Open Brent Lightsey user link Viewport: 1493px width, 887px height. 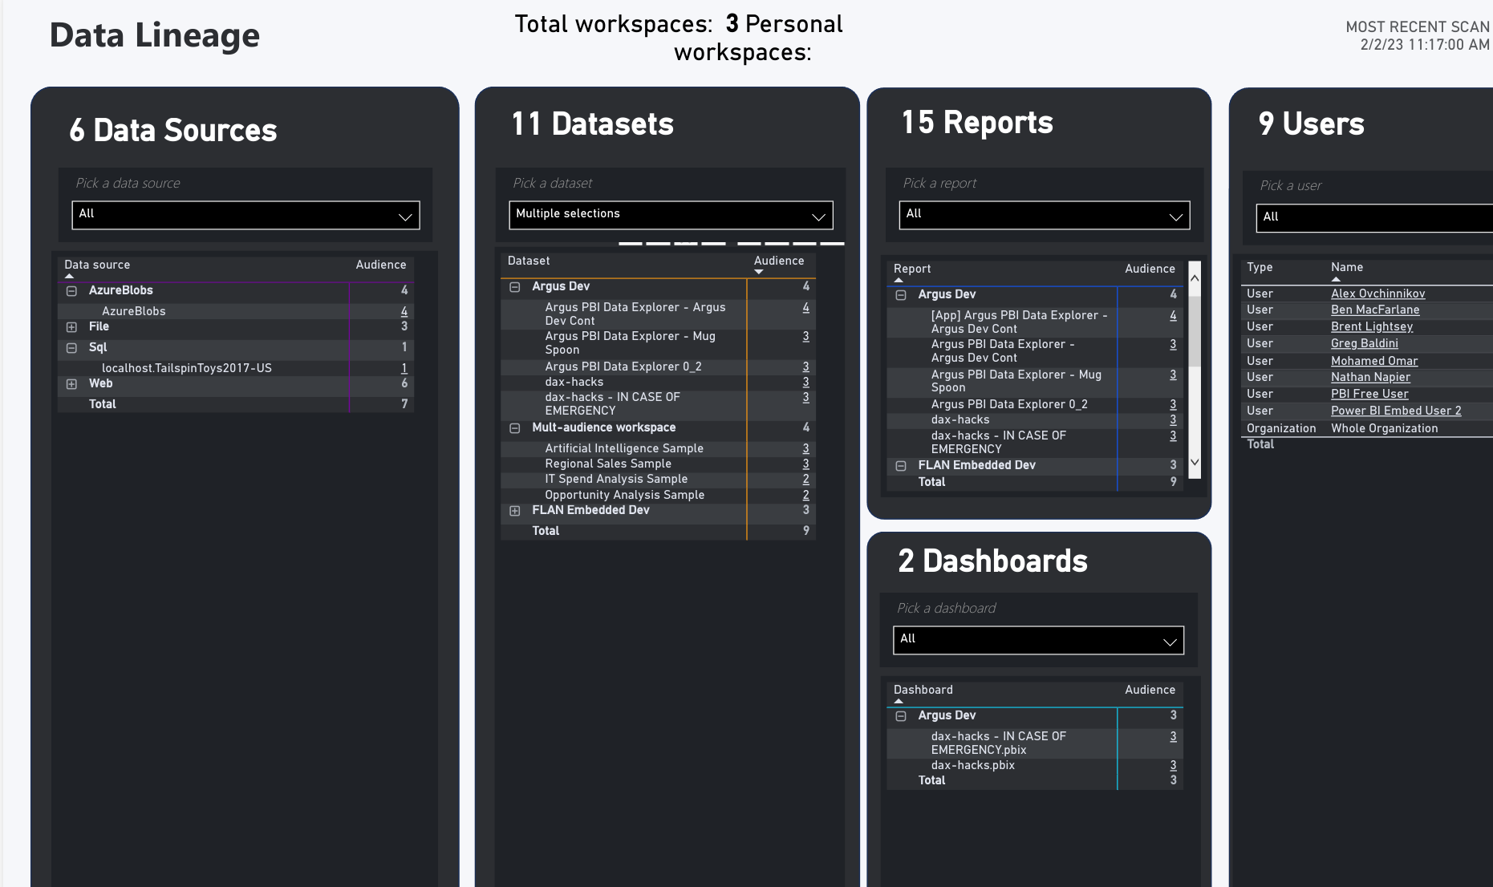[x=1372, y=326]
